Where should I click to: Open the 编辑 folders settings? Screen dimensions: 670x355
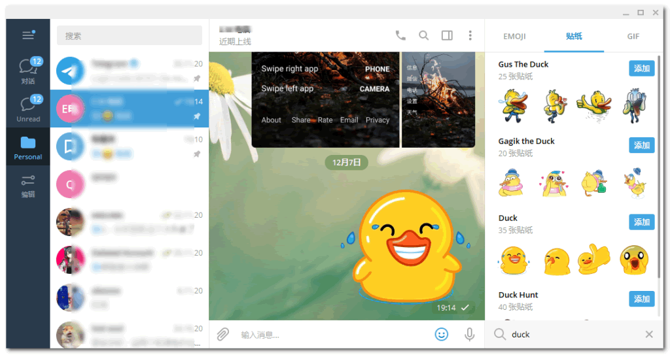coord(28,186)
